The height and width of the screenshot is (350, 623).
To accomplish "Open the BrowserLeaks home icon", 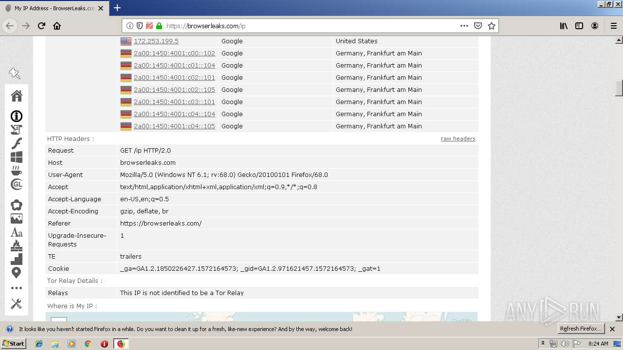I will pyautogui.click(x=17, y=96).
